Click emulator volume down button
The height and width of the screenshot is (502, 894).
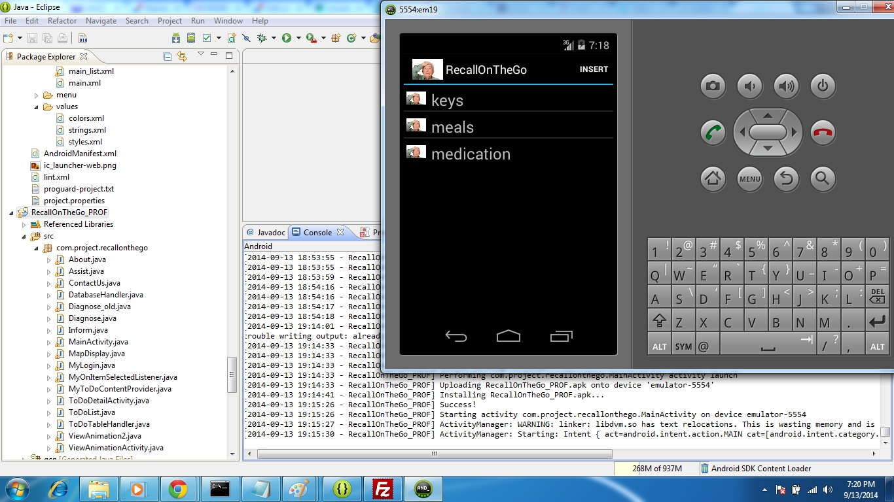pyautogui.click(x=749, y=86)
